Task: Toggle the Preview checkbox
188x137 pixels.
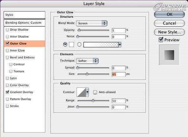Action: tap(161, 40)
